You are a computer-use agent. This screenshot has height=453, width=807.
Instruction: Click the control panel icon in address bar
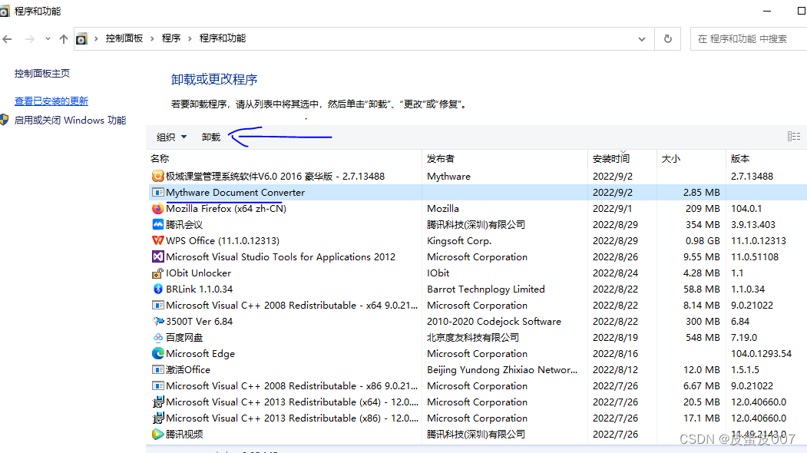(81, 38)
